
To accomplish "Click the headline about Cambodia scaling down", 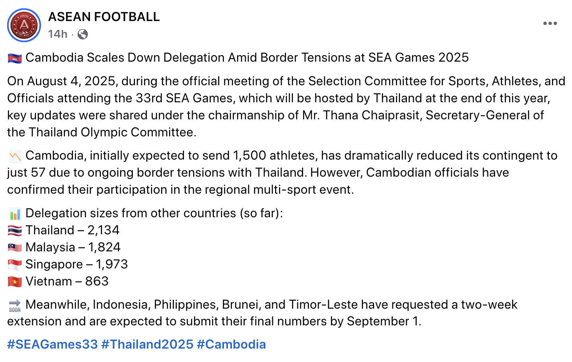I will point(247,58).
